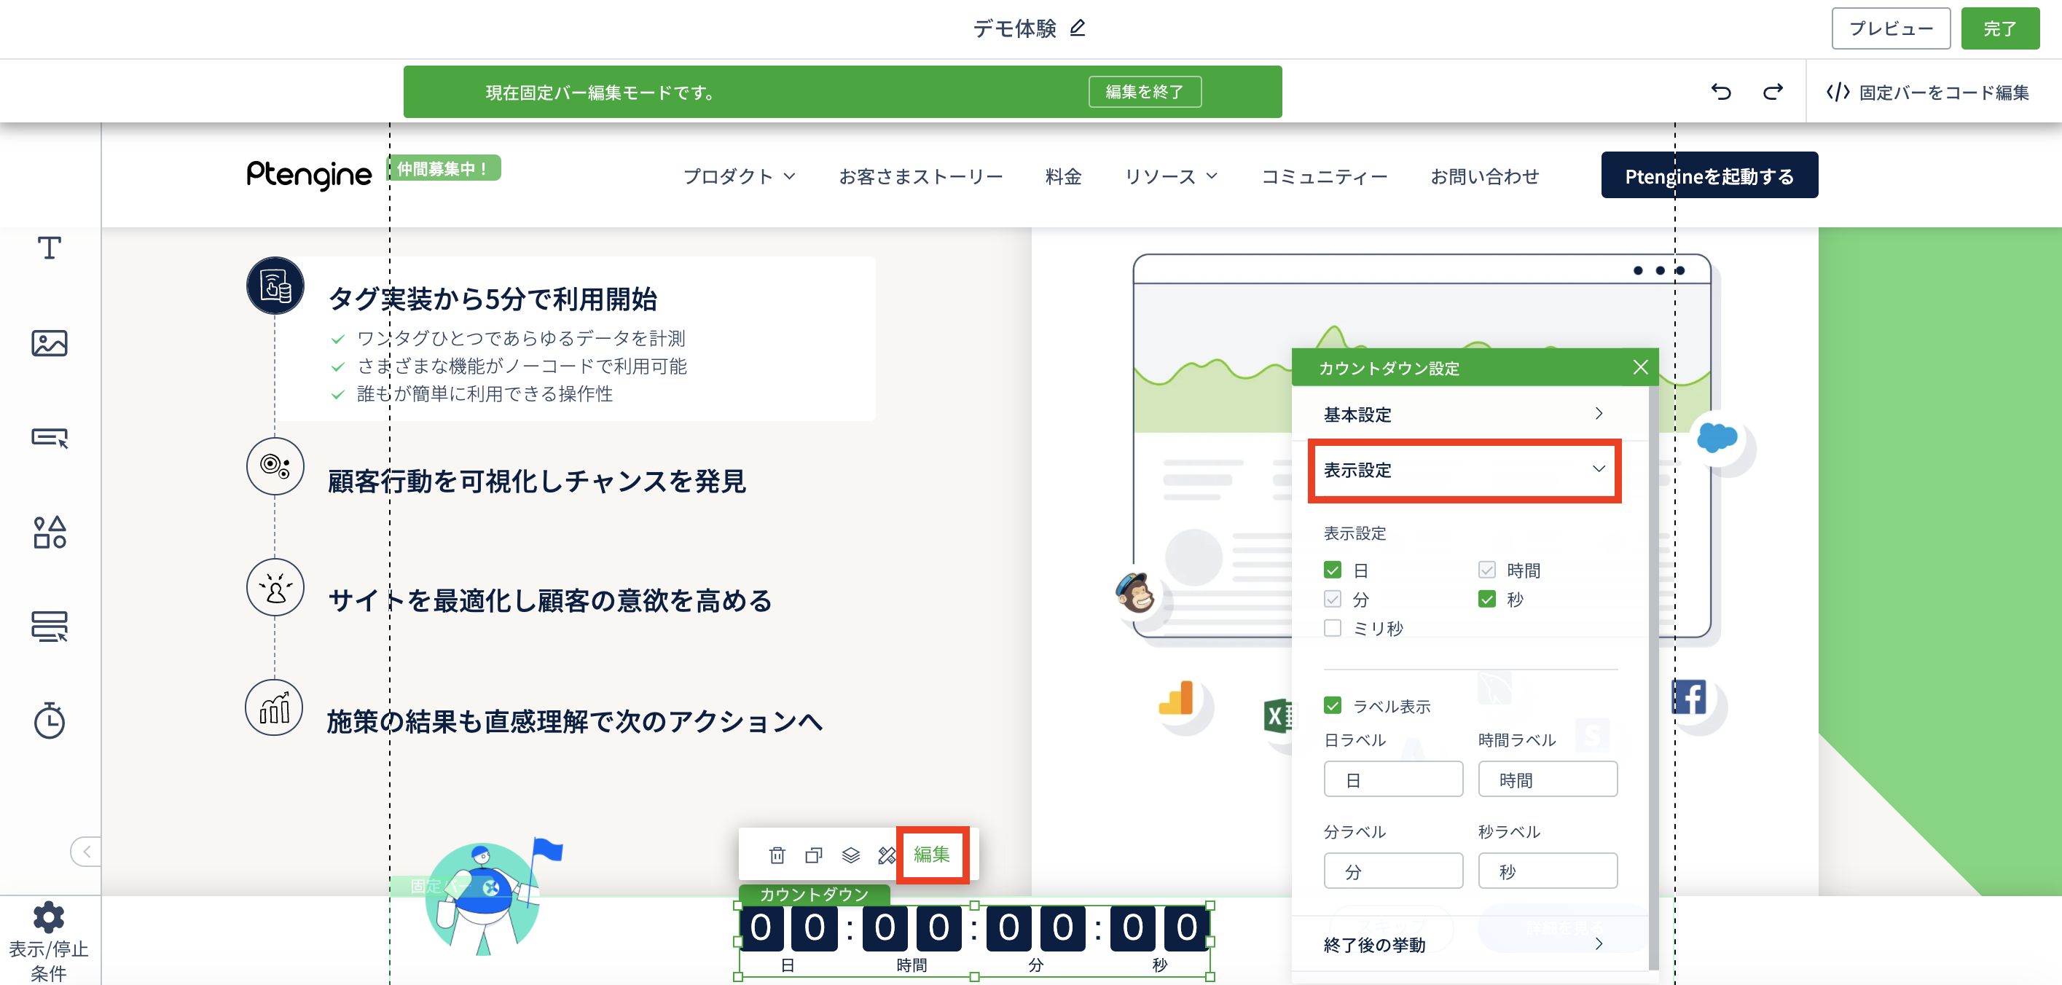Click the graph icon beside 施策の結果 heading
The height and width of the screenshot is (985, 2062).
pos(274,708)
